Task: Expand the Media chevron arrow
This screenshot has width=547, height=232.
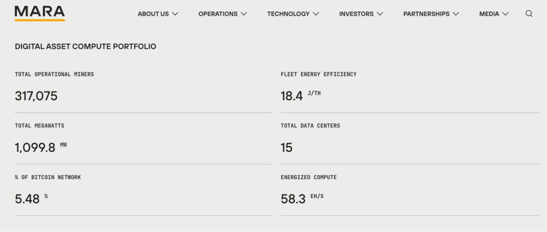Action: click(505, 14)
